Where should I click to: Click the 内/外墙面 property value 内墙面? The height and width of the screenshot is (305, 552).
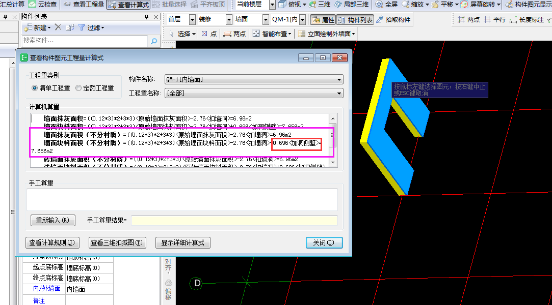click(89, 289)
